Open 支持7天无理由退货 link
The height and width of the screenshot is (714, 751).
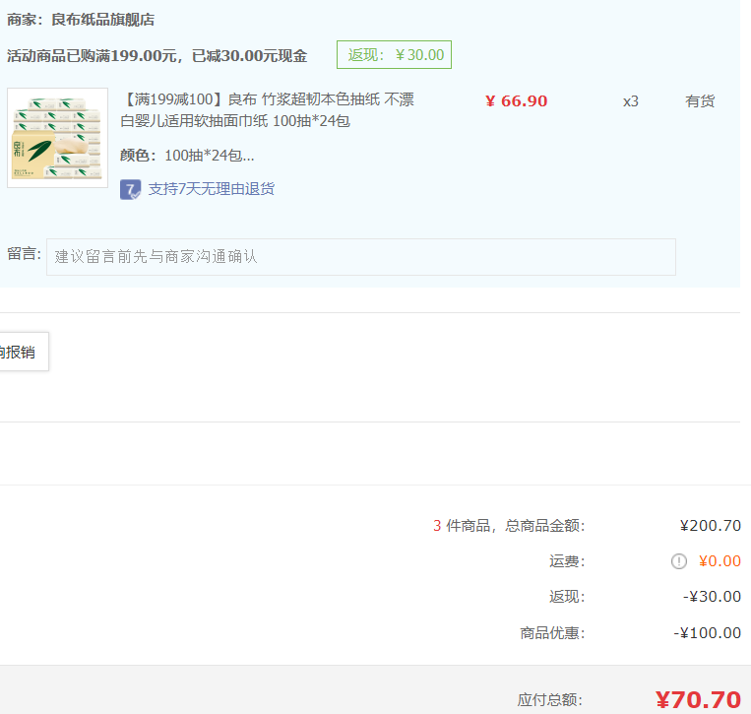coord(212,189)
